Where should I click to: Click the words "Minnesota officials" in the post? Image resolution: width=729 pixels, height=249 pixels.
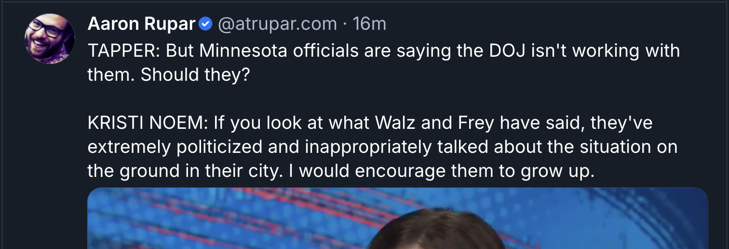(272, 51)
